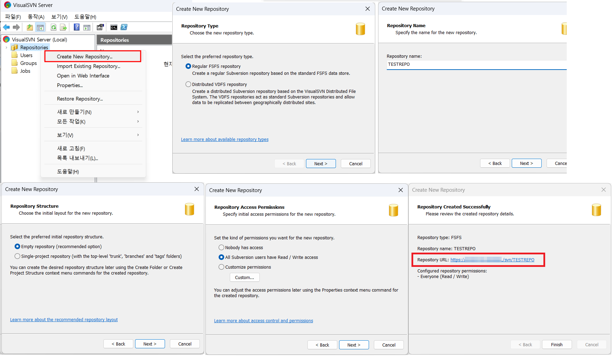This screenshot has width=612, height=357.
Task: Choose 도움말(H) at the bottom of the context menu
Action: pos(93,172)
